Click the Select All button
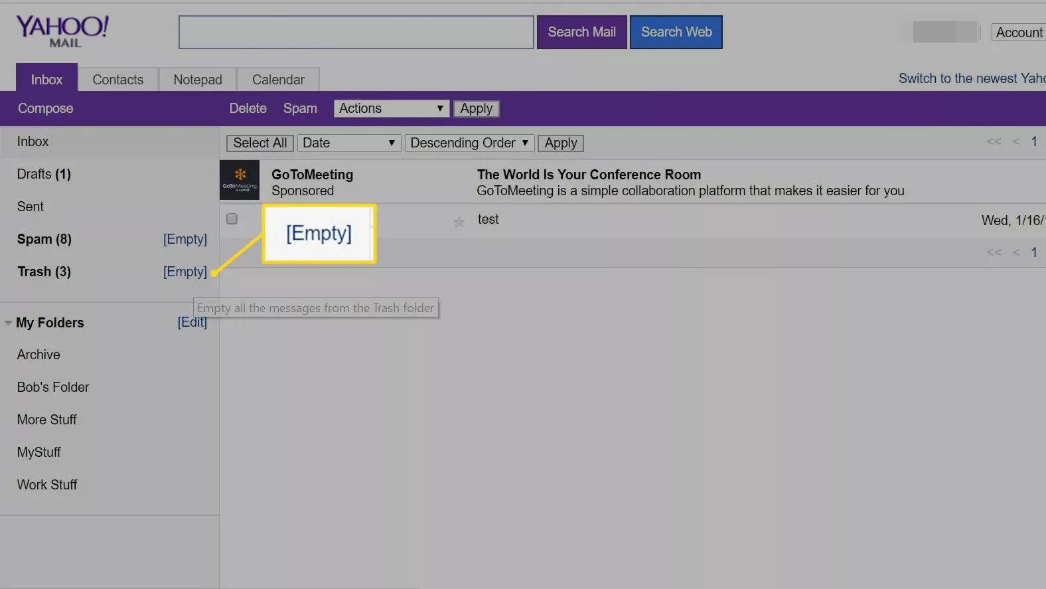 [260, 143]
